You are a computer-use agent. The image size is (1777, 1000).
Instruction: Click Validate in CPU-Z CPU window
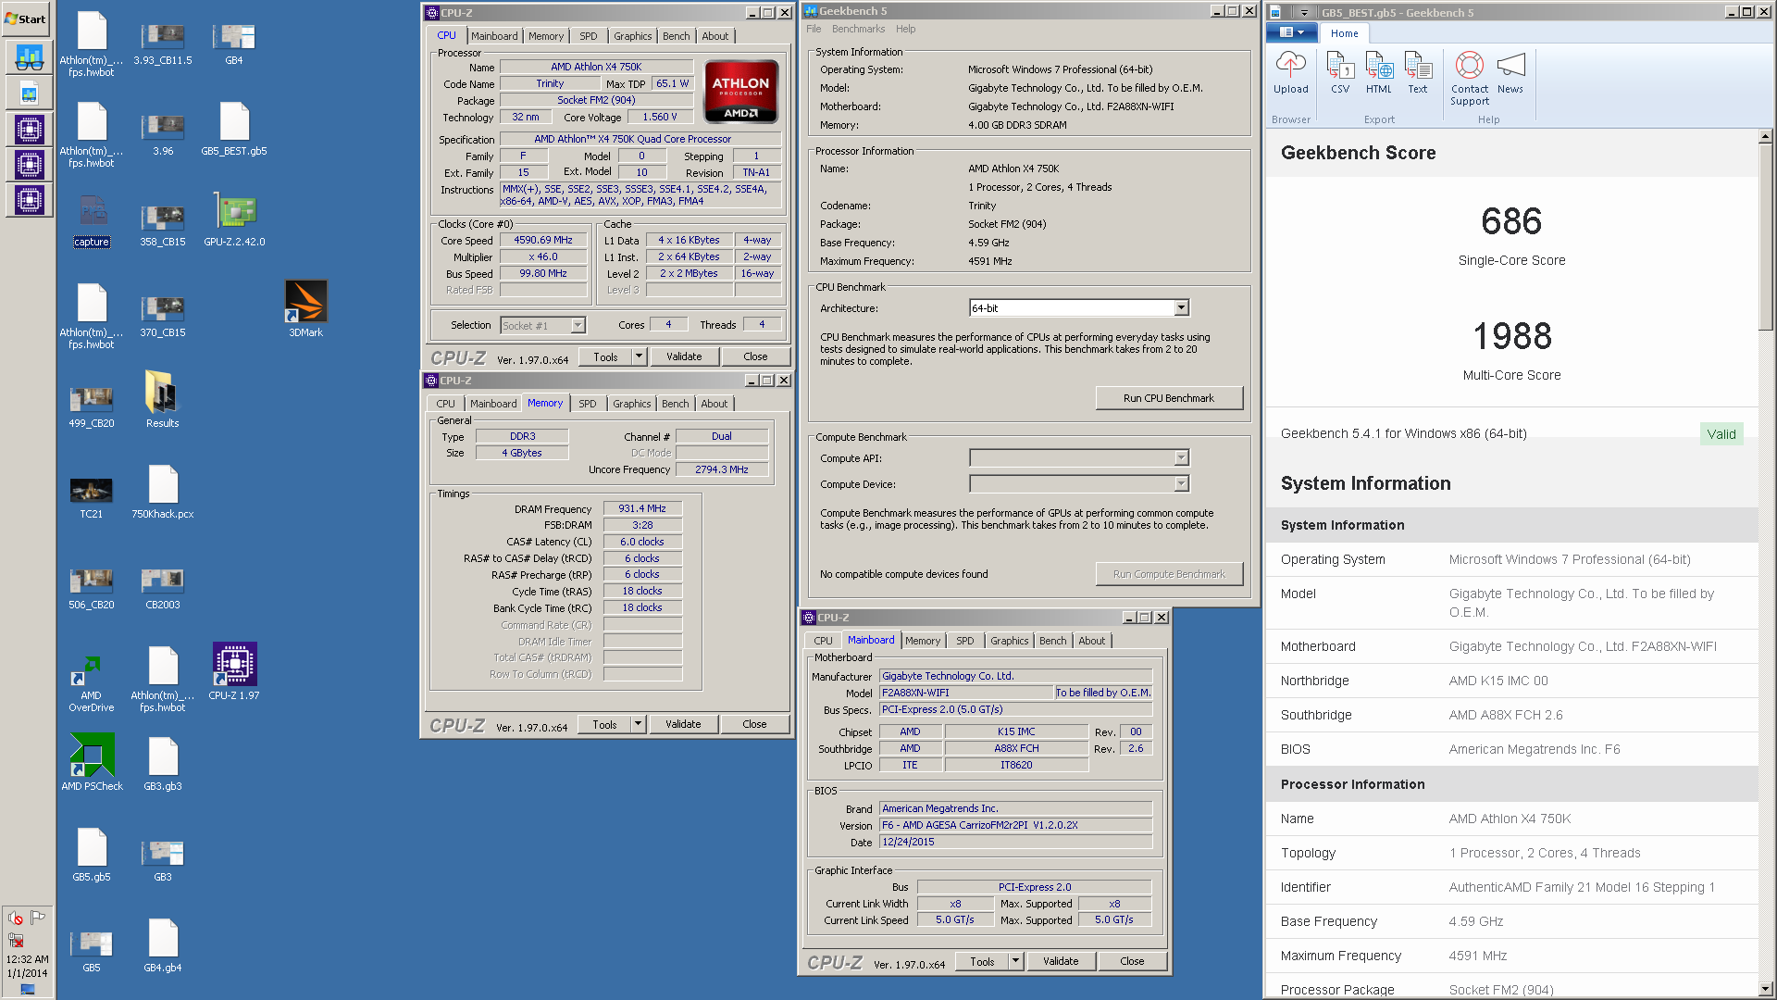[684, 356]
